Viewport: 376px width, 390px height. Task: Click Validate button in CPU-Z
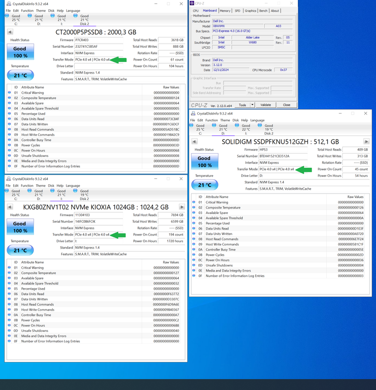coord(266,105)
